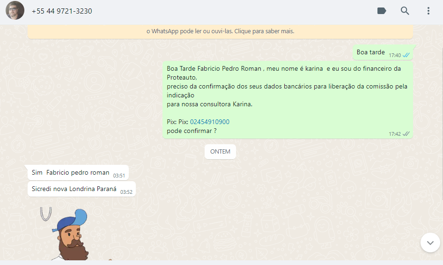Click double-check icon on 17:42 message

406,134
